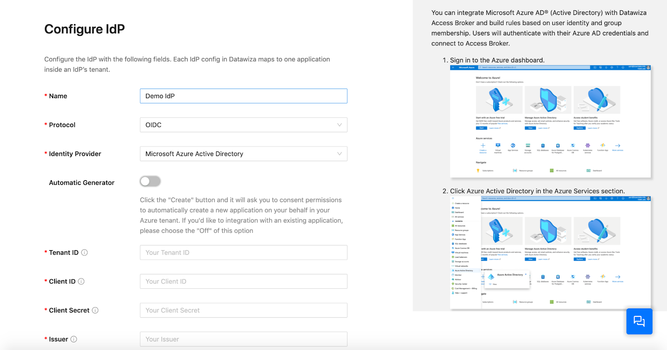The height and width of the screenshot is (350, 667).
Task: Open the Protocol dropdown showing OIDC
Action: click(243, 125)
